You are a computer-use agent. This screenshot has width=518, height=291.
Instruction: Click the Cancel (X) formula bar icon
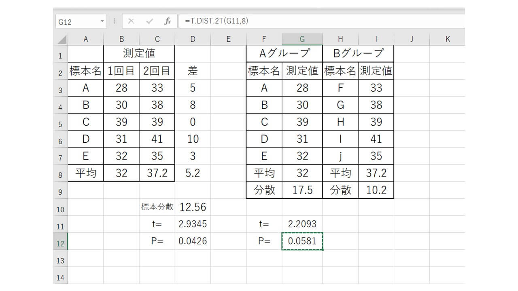coord(131,21)
